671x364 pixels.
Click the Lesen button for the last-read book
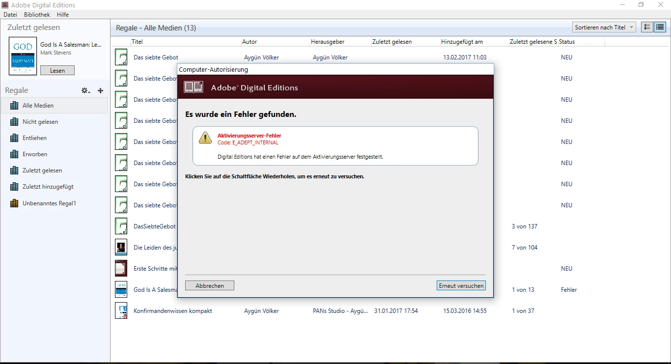coord(57,70)
